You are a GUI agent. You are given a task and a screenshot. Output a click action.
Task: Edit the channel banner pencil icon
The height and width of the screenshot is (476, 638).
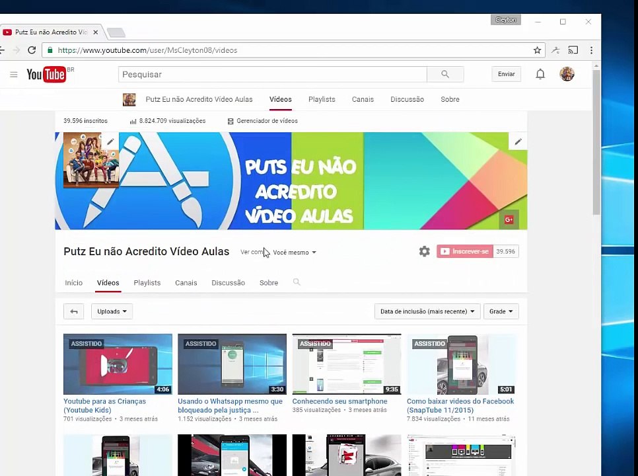pyautogui.click(x=518, y=141)
